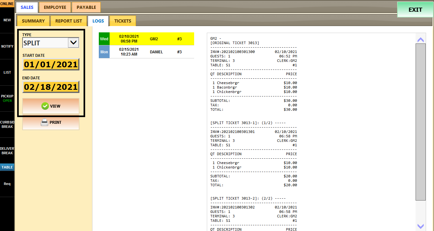434x231 pixels.
Task: Click the PICKUP OPEN sidebar button
Action: 7,98
